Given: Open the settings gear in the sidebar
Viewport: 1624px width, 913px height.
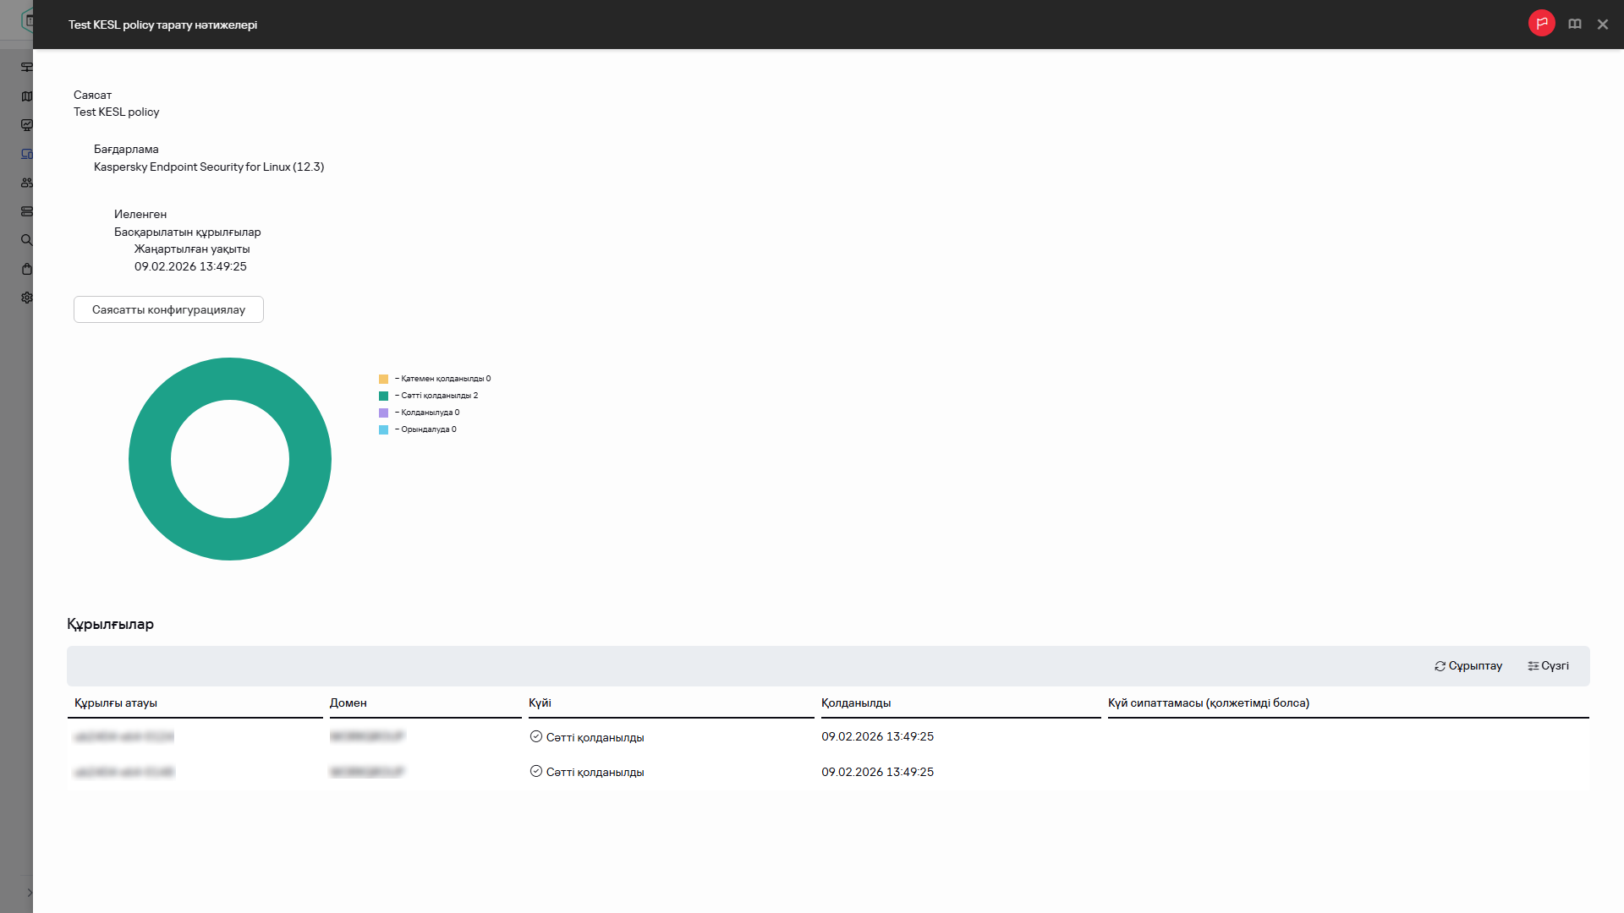Looking at the screenshot, I should 27,298.
